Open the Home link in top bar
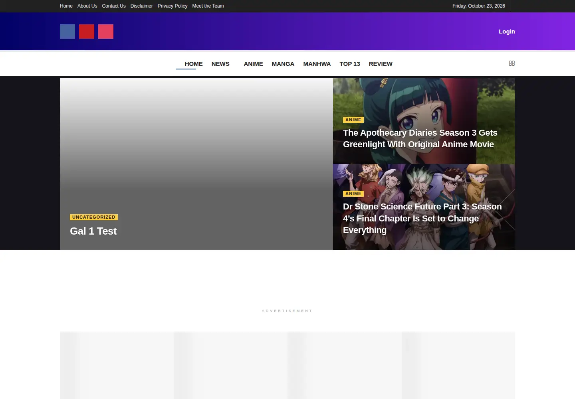Screen dimensions: 575x399 (x=66, y=6)
